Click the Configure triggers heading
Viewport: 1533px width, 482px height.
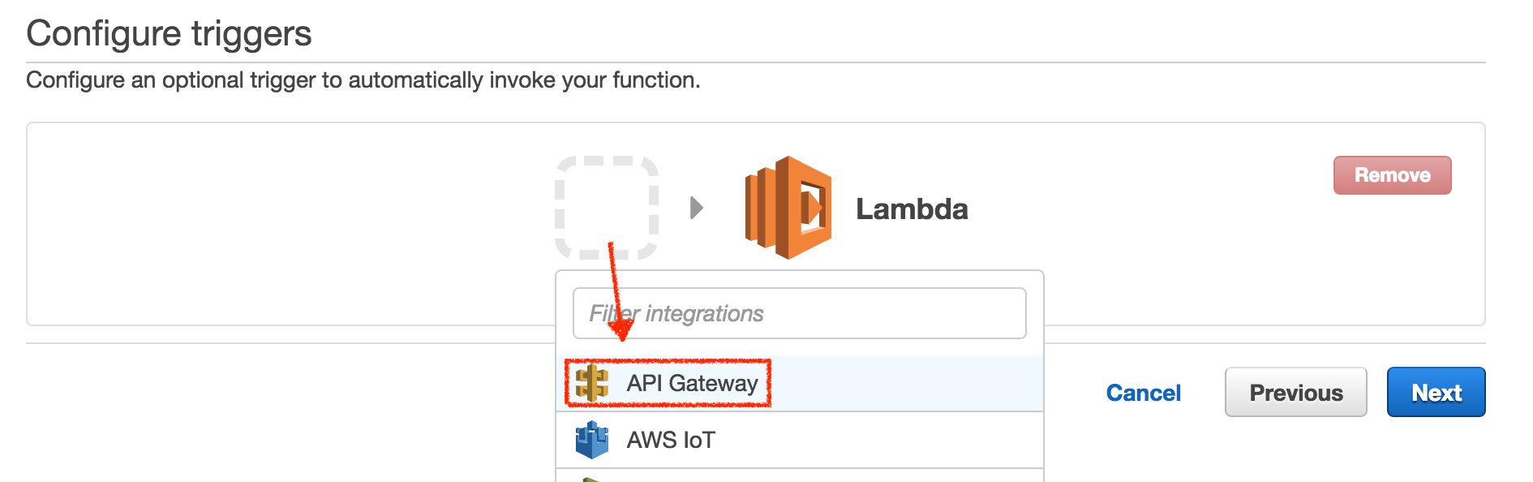pyautogui.click(x=169, y=34)
